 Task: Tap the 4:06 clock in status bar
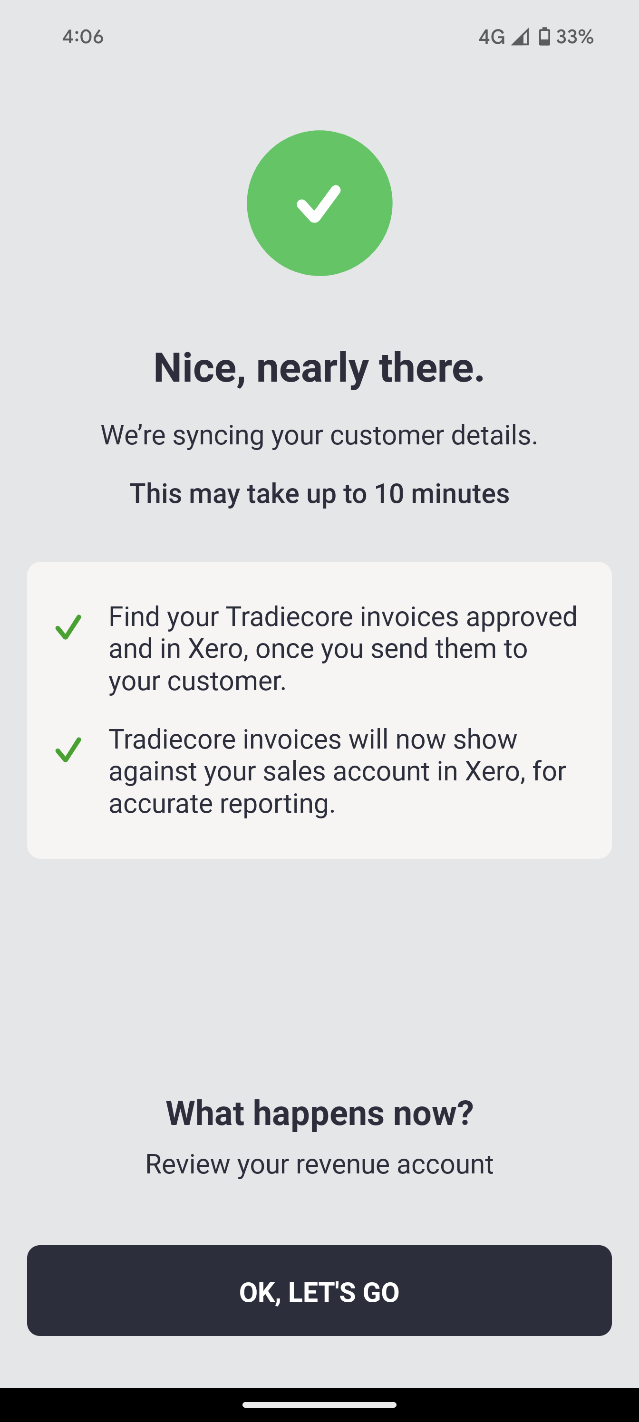83,37
